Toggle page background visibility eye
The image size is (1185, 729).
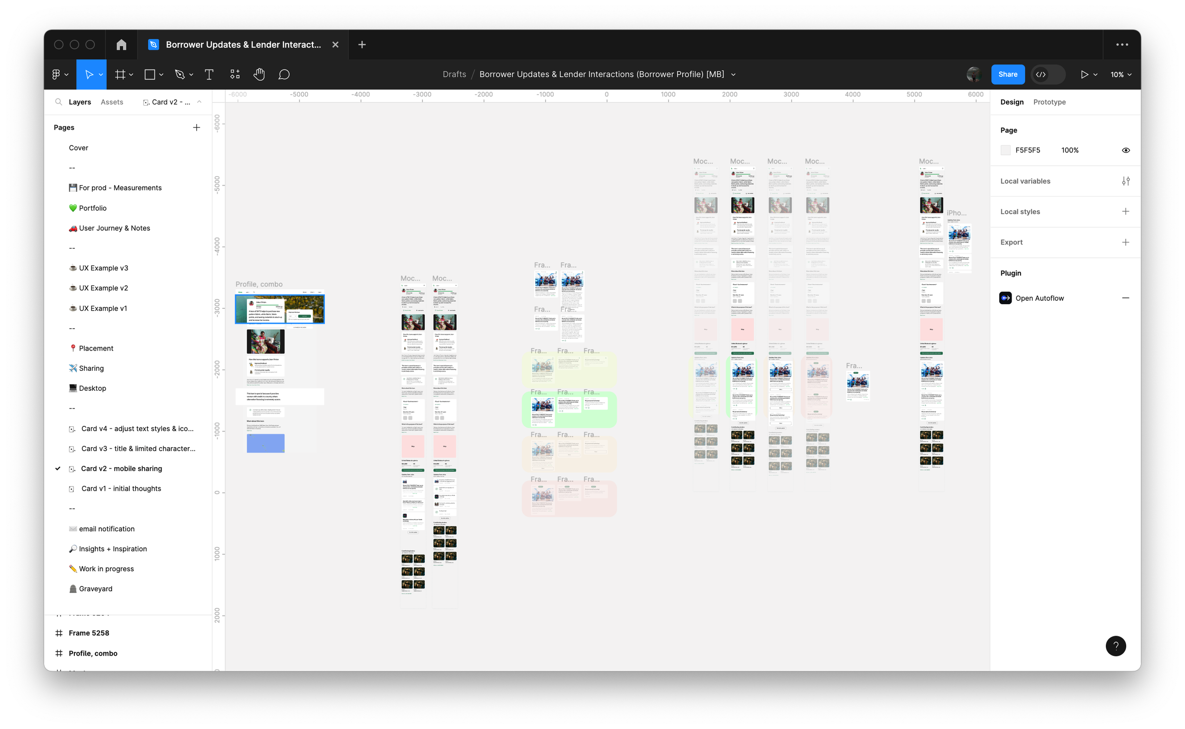point(1126,150)
